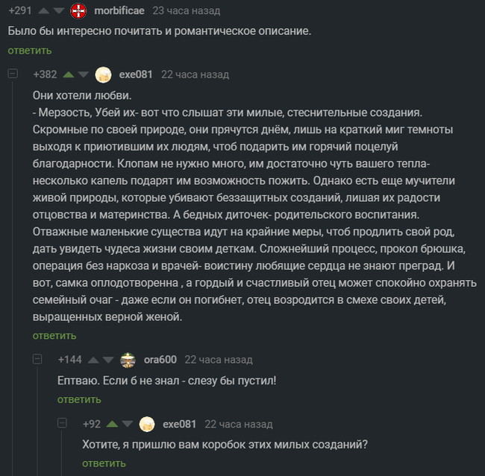Downvote exe081's comment rated +382
Image resolution: width=485 pixels, height=476 pixels.
(x=83, y=74)
